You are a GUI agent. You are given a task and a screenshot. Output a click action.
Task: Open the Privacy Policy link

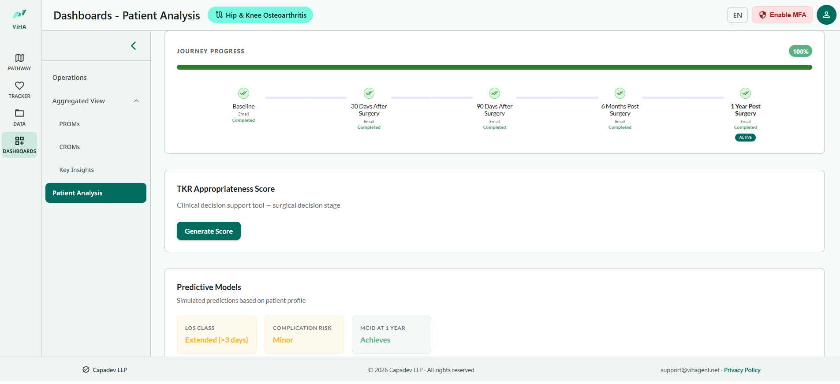pos(742,370)
